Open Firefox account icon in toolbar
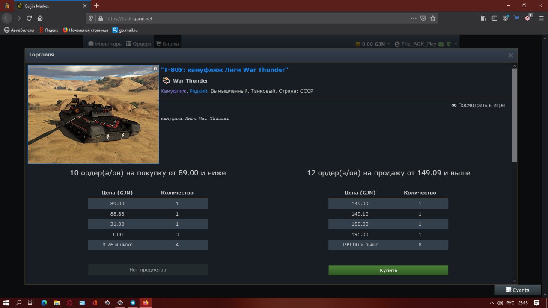 click(506, 18)
